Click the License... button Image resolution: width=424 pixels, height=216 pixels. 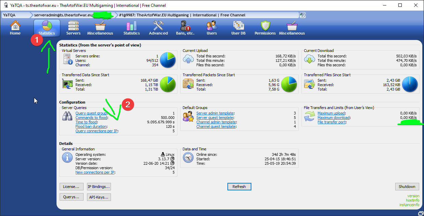point(72,187)
